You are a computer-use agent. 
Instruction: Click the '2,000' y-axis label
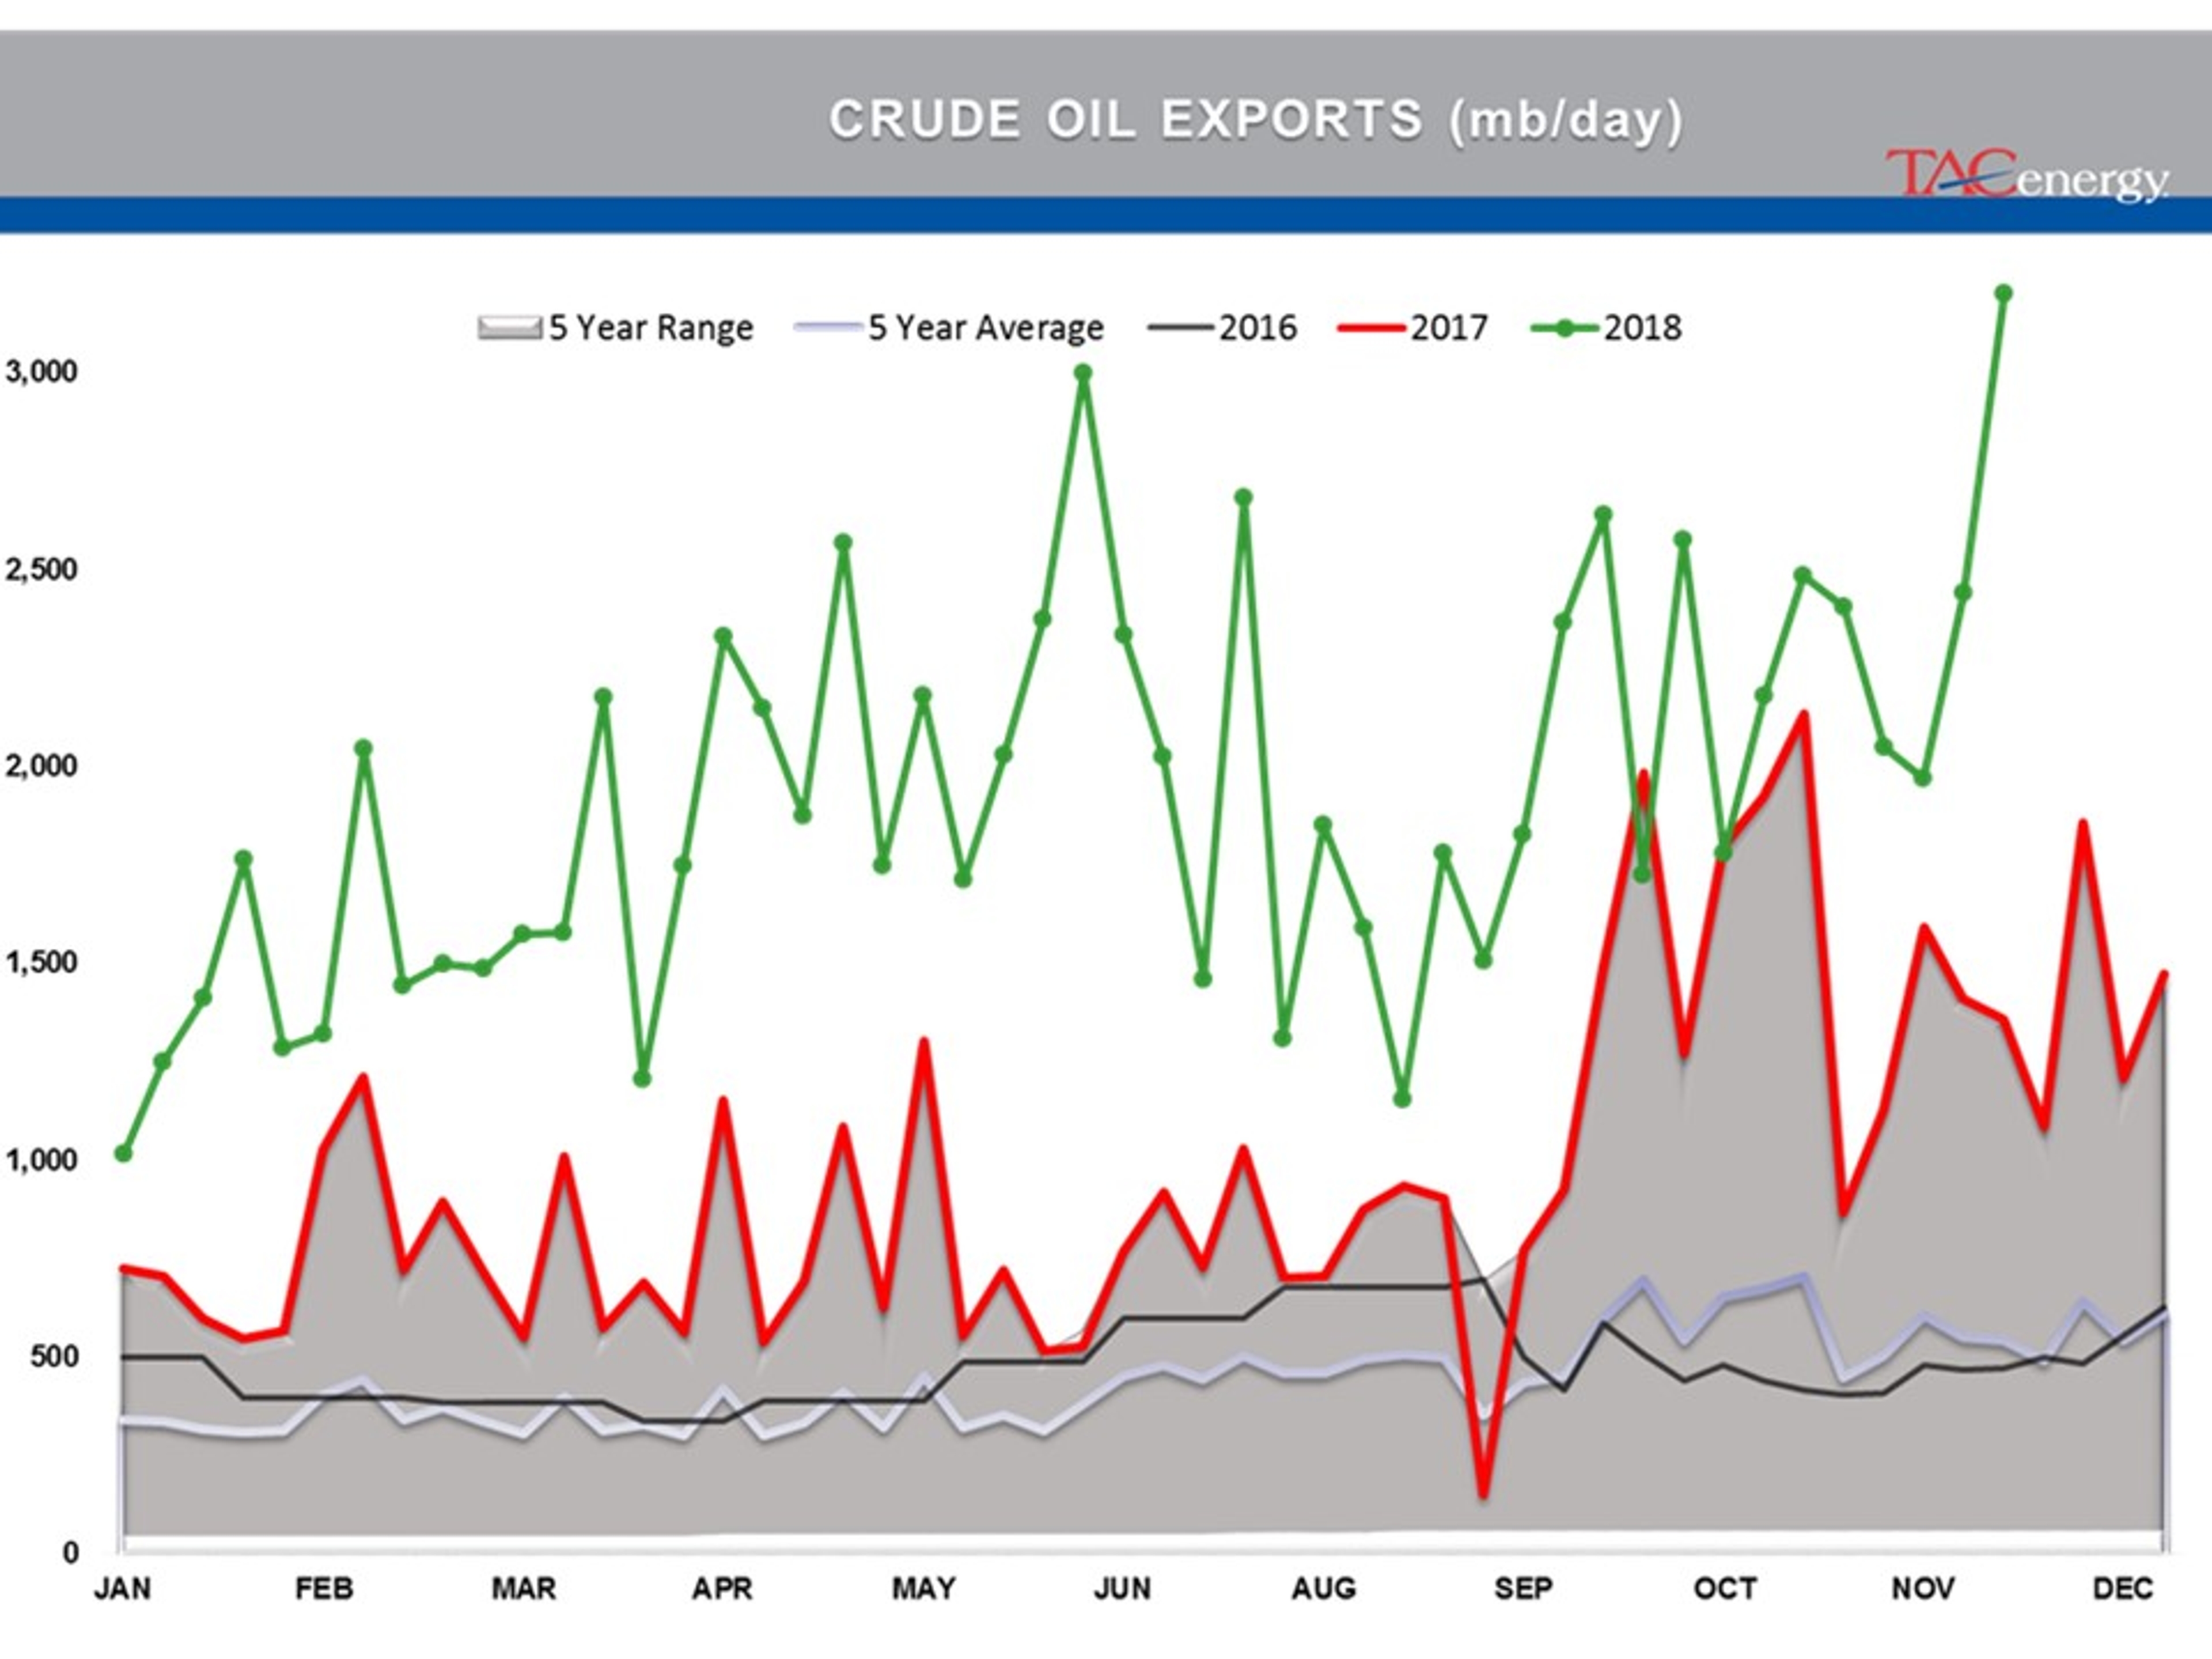click(41, 766)
